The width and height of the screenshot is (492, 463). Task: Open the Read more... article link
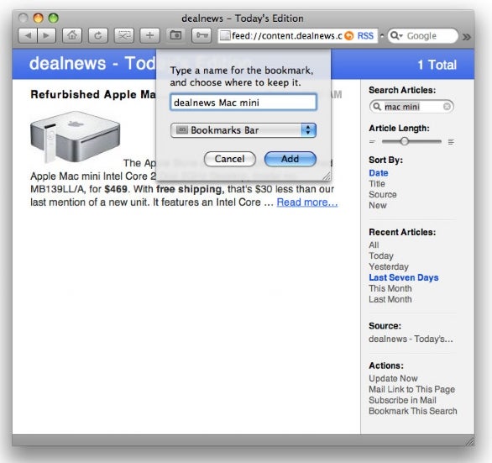coord(307,203)
